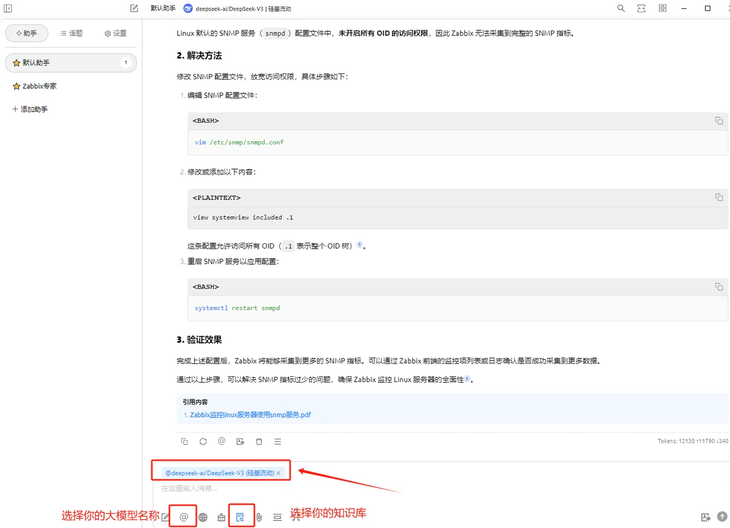The height and width of the screenshot is (528, 730).
Task: Switch to the 设置 tab
Action: click(116, 33)
